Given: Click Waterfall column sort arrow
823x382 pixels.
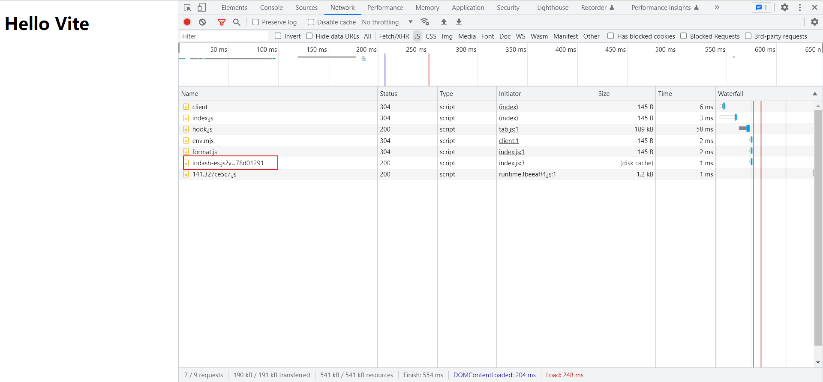Looking at the screenshot, I should coord(815,94).
